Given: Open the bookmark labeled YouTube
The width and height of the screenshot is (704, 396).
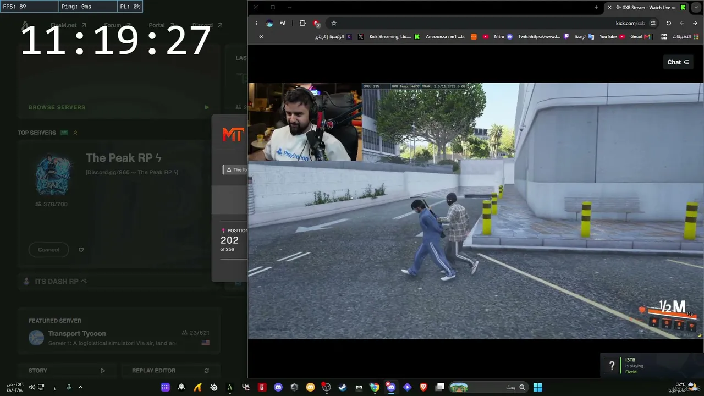Looking at the screenshot, I should (x=612, y=37).
